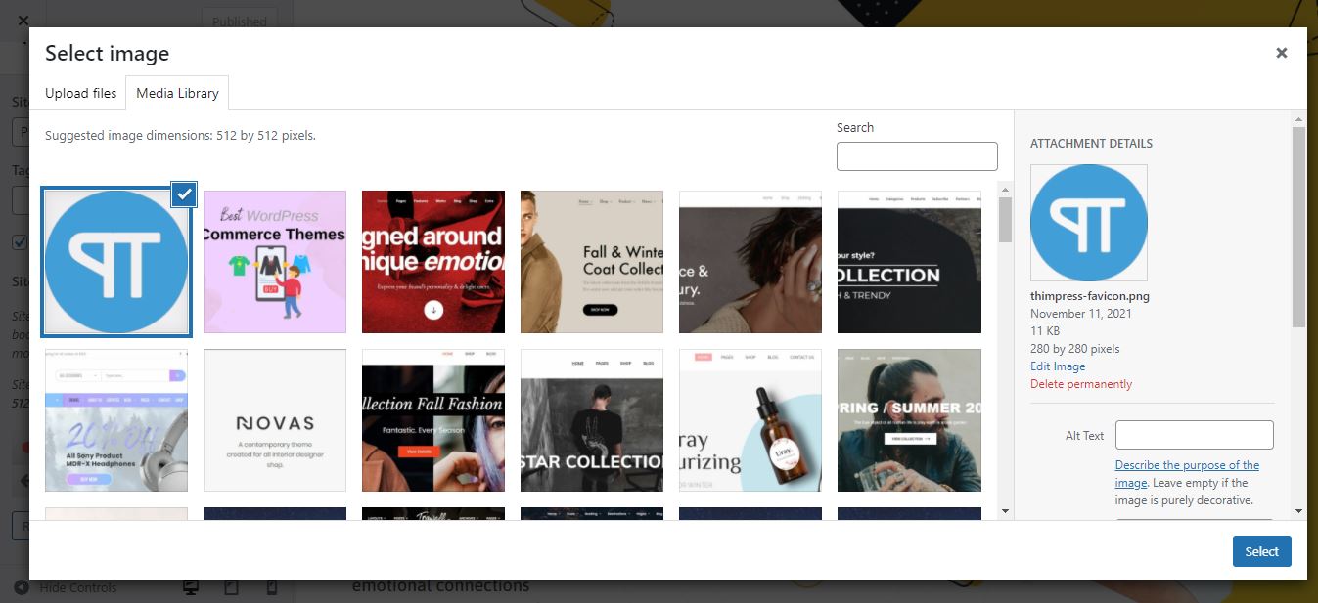Screen dimensions: 1318x603
Task: Open the Upload files tab
Action: coord(80,93)
